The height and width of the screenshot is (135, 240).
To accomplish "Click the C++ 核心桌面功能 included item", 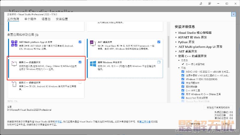I will click(195, 64).
